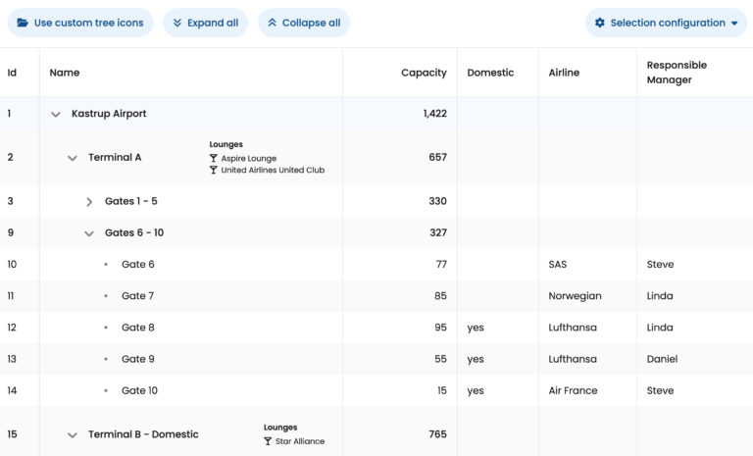This screenshot has width=753, height=456.
Task: Click the Star Alliance lounge icon
Action: [x=268, y=441]
